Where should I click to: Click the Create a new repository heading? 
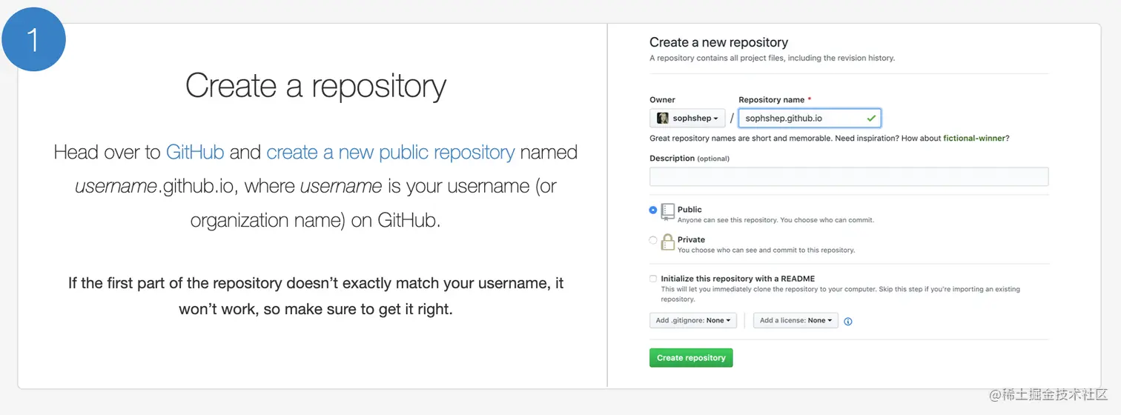point(718,42)
